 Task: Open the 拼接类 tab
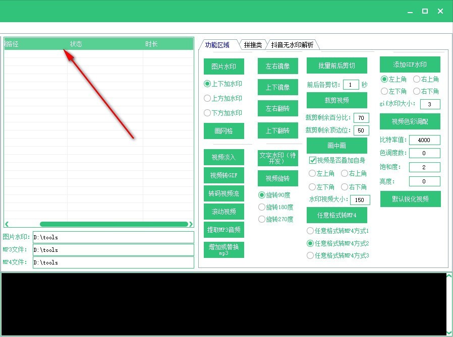coord(253,45)
